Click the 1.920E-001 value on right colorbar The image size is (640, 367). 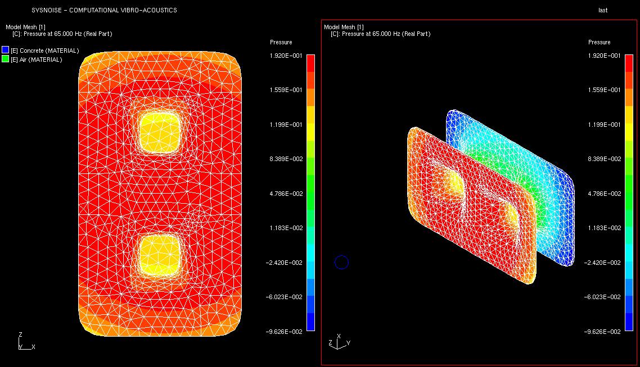tap(604, 56)
